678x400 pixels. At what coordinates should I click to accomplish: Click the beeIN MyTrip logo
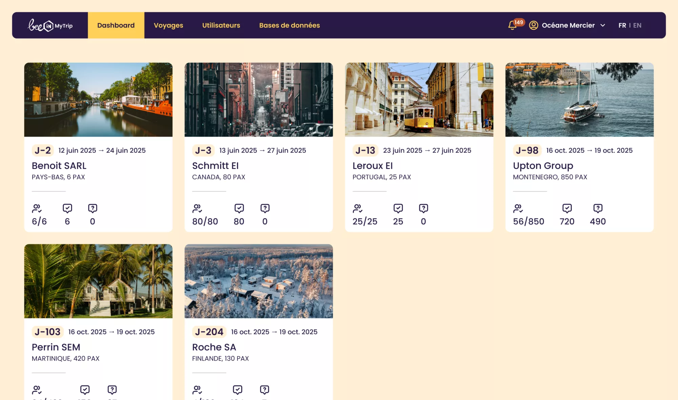click(50, 25)
